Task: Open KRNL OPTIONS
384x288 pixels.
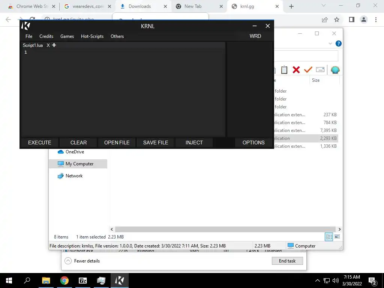Action: [253, 142]
